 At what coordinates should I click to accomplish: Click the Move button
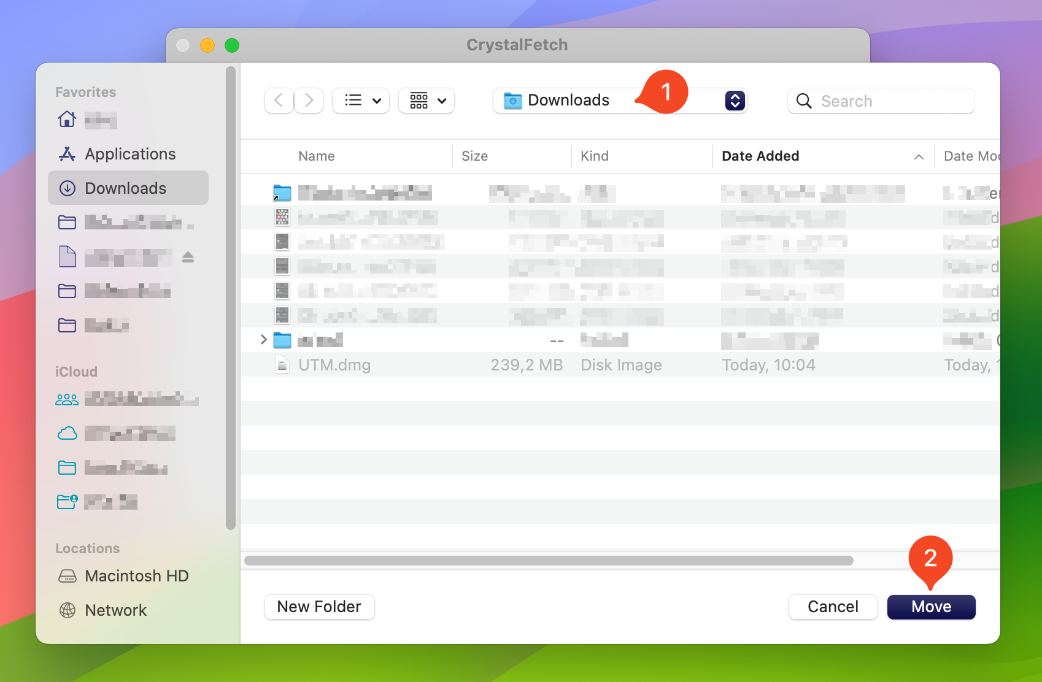click(931, 607)
